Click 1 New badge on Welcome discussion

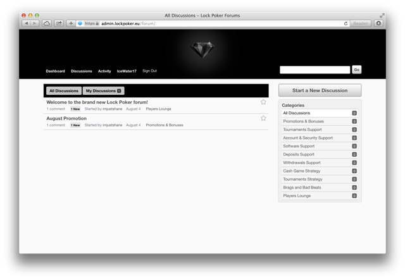[75, 109]
